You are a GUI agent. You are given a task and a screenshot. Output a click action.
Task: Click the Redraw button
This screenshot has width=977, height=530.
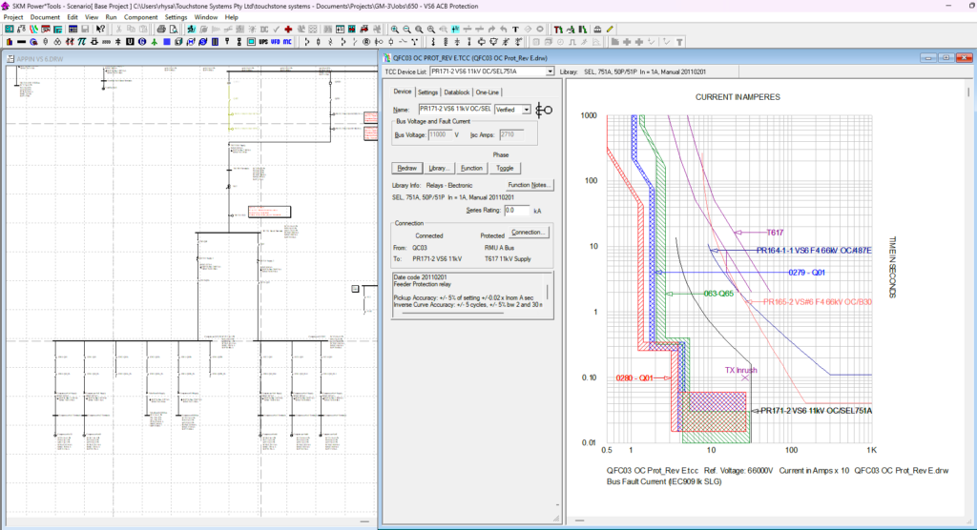pyautogui.click(x=406, y=168)
